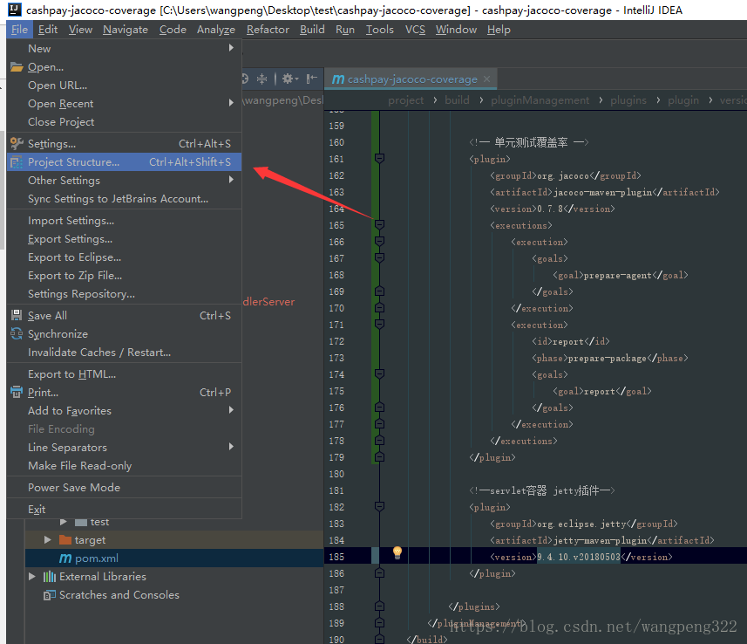Expand the External Libraries tree arrow
Image resolution: width=747 pixels, height=644 pixels.
32,577
